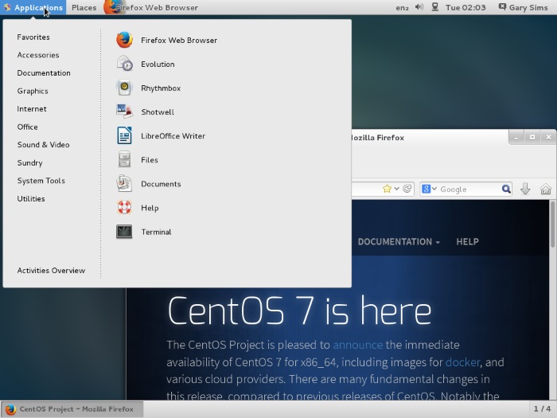The image size is (557, 418).
Task: Select the Office category
Action: coord(27,127)
